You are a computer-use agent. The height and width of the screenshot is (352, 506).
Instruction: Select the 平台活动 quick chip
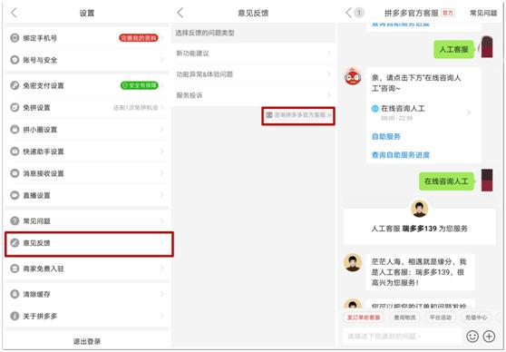441,318
